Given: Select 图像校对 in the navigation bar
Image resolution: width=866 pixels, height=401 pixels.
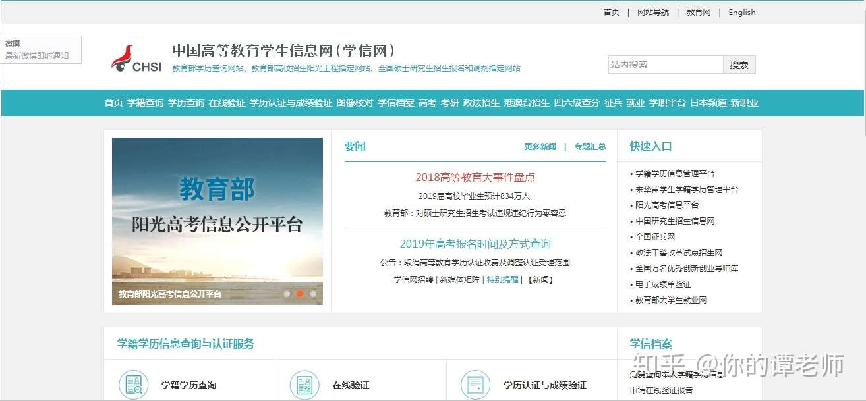Looking at the screenshot, I should pos(354,103).
